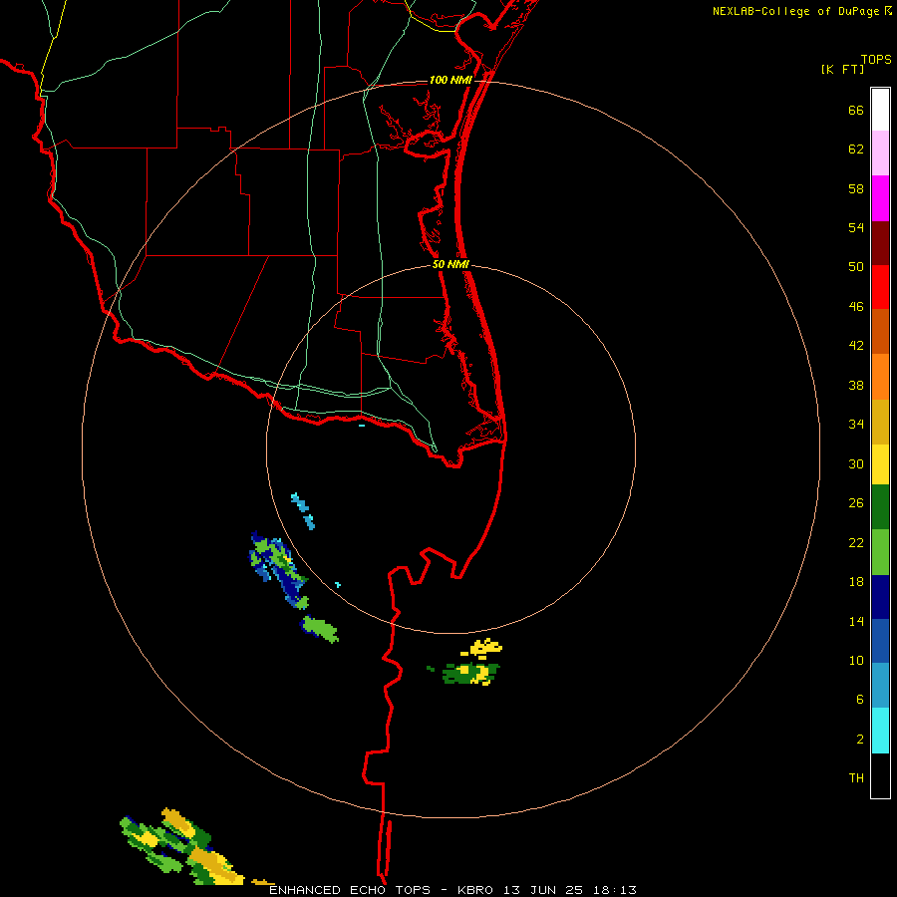Click the NEXLAB-College of DuPage credit text
The height and width of the screenshot is (897, 897).
[x=801, y=11]
